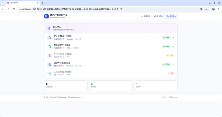Image resolution: width=222 pixels, height=117 pixels.
Task: Click the Not secure site info badge
Action: click(x=25, y=9)
